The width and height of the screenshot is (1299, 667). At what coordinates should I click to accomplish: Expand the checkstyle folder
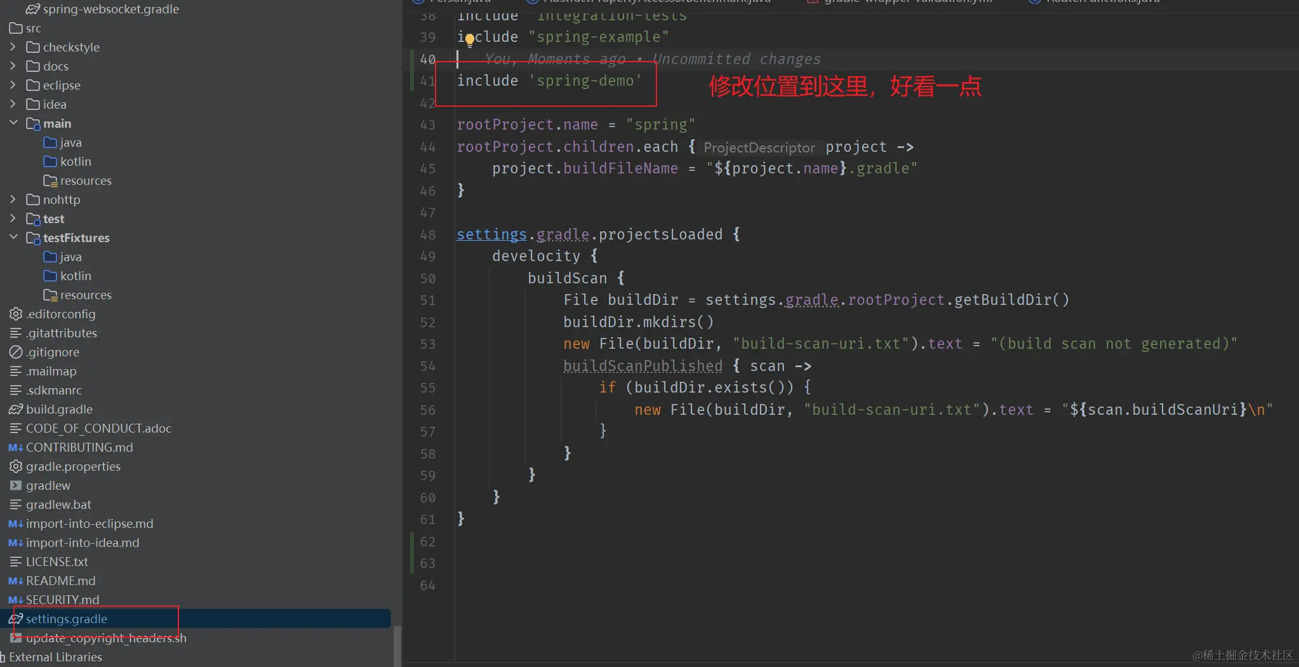[13, 46]
